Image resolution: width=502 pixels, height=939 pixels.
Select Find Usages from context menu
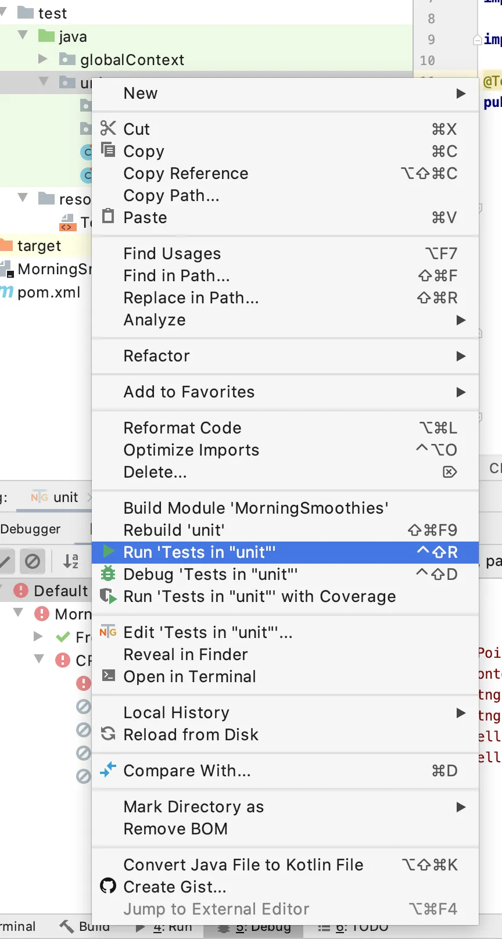click(x=173, y=253)
